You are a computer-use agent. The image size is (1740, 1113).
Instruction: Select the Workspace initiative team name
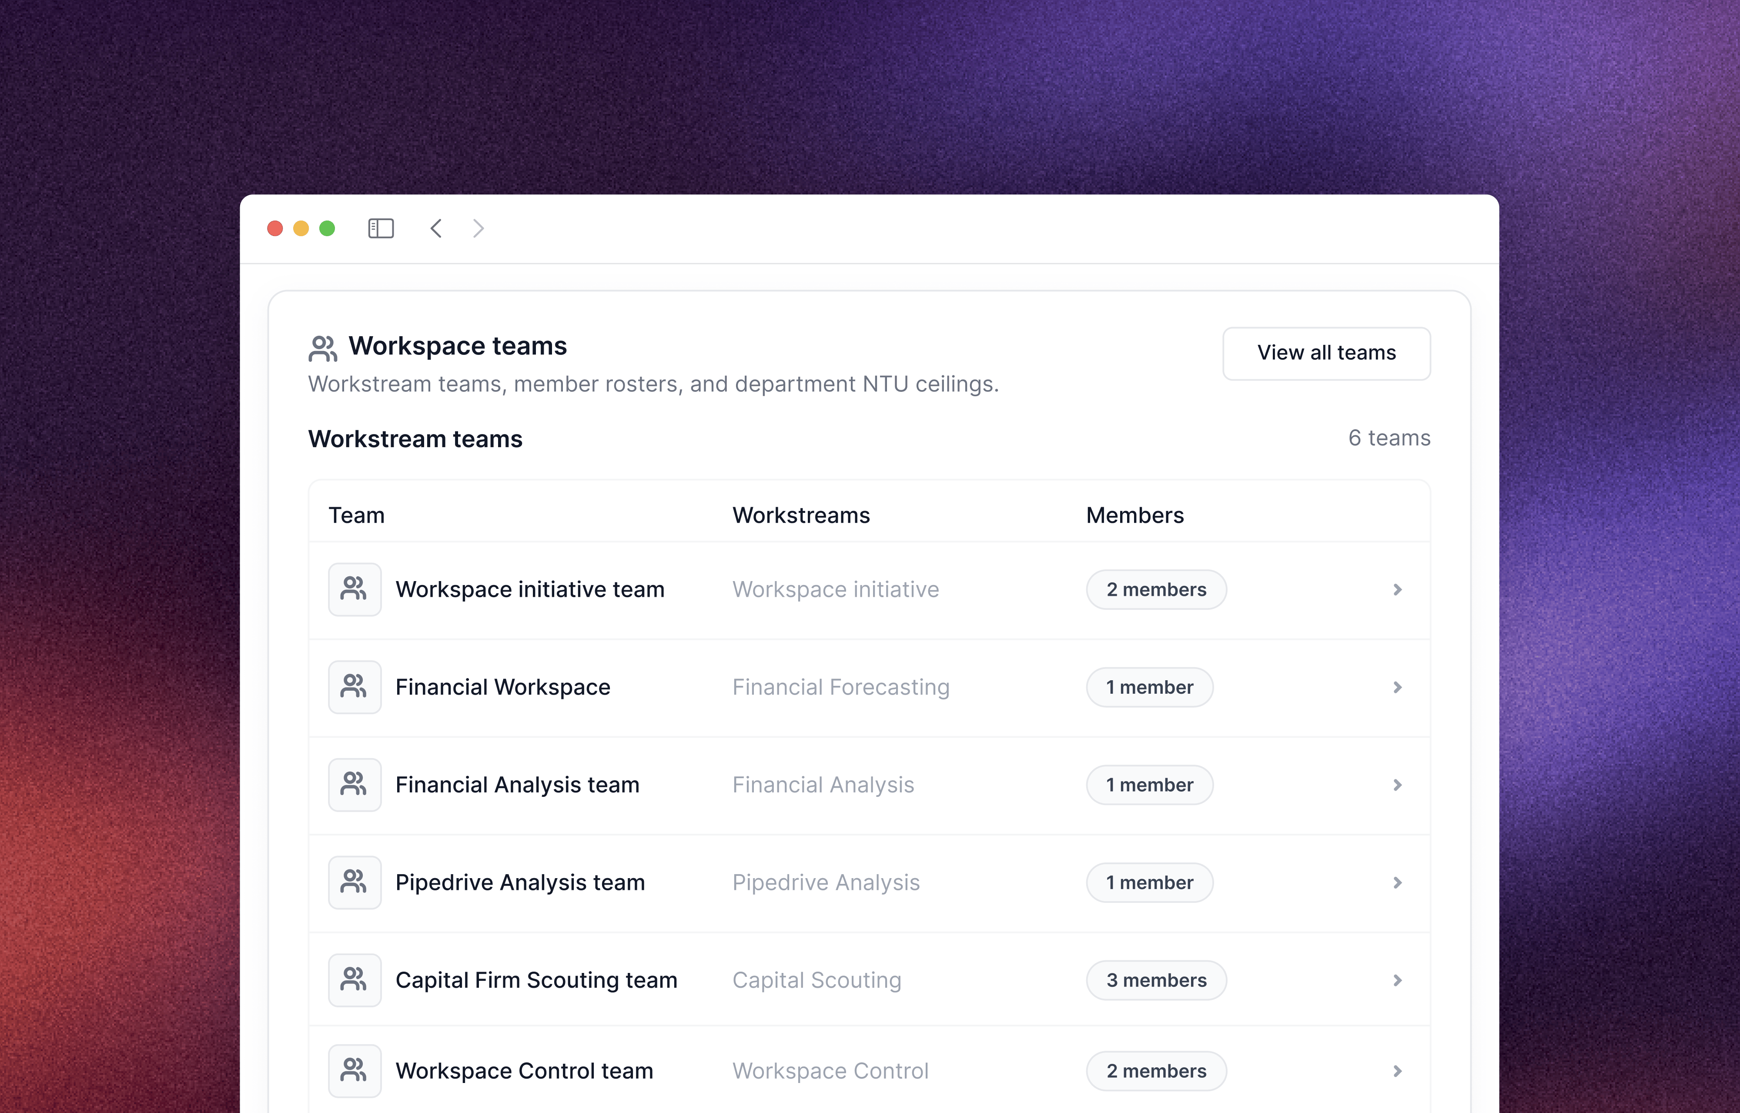click(x=530, y=590)
